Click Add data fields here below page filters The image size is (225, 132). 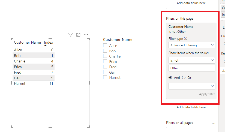tap(191, 107)
